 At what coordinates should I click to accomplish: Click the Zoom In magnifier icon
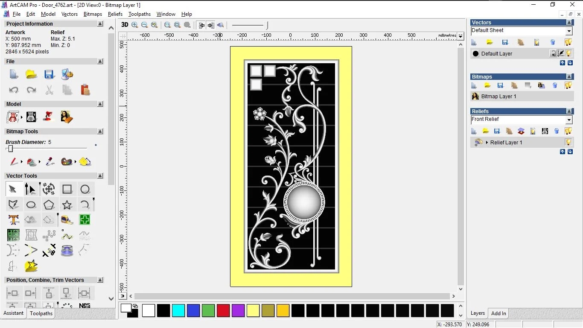point(135,25)
